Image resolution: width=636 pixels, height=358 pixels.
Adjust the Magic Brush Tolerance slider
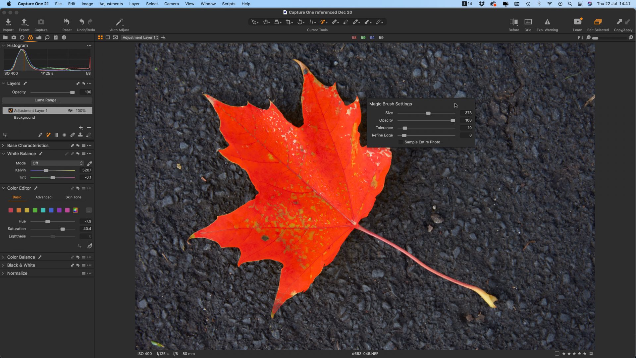click(405, 128)
